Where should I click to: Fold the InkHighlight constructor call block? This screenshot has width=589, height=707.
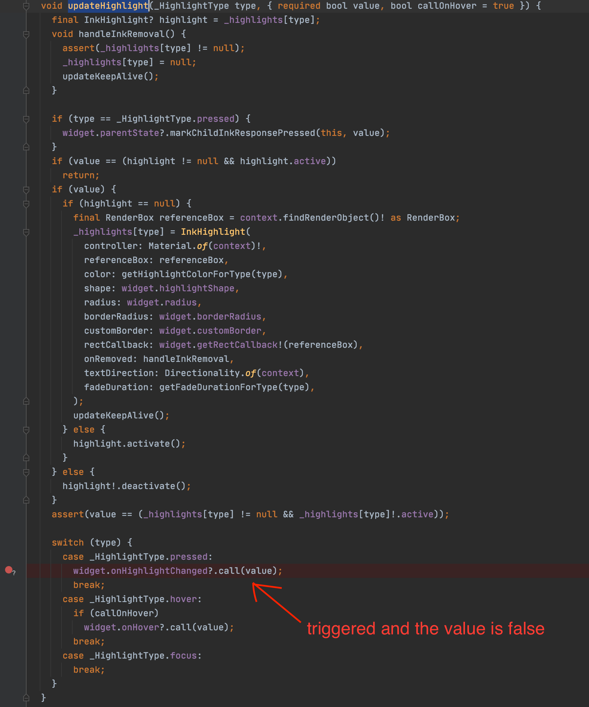coord(26,232)
